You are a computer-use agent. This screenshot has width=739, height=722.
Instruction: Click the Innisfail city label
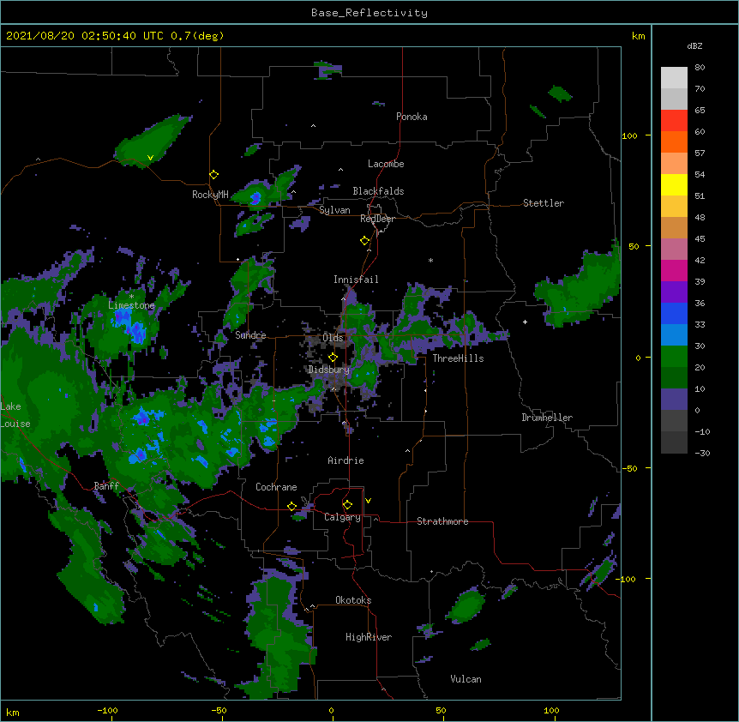click(356, 280)
